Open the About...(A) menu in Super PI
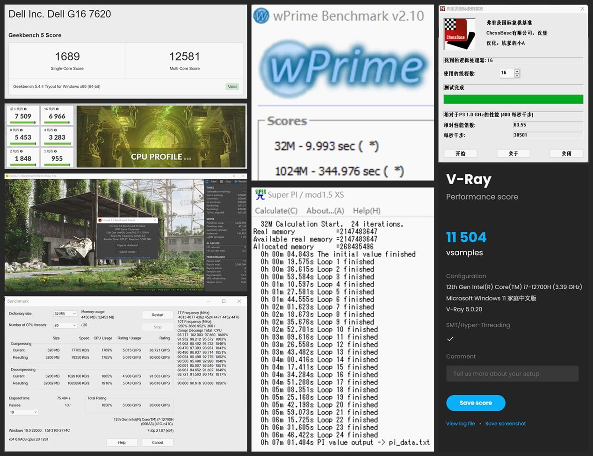593x456 pixels. click(x=325, y=211)
